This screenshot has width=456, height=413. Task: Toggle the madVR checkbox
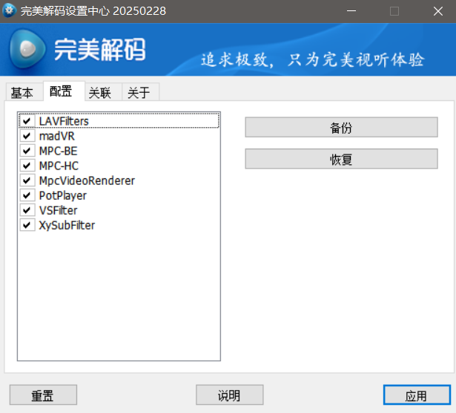[x=27, y=136]
